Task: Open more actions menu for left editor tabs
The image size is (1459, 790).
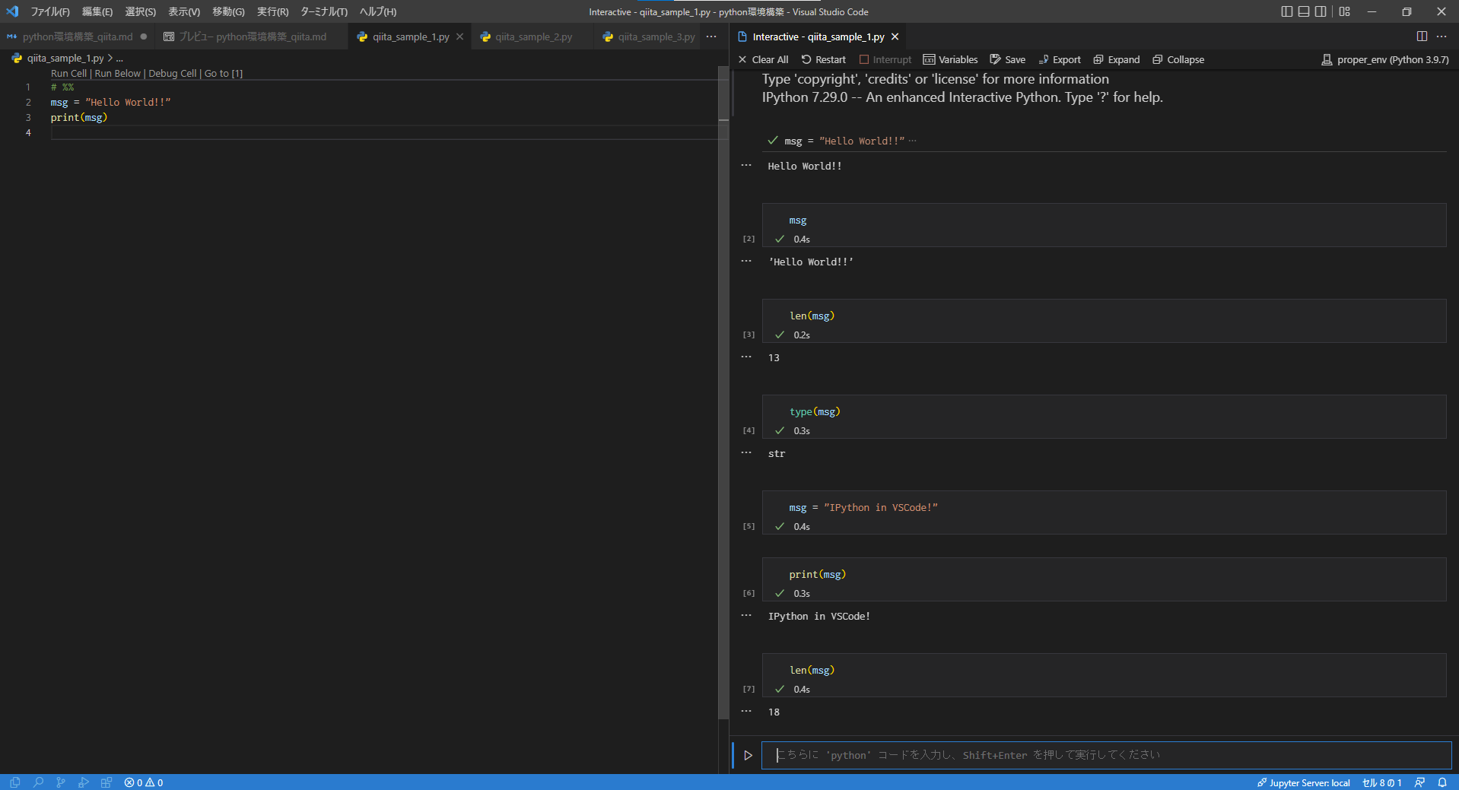Action: [x=711, y=36]
